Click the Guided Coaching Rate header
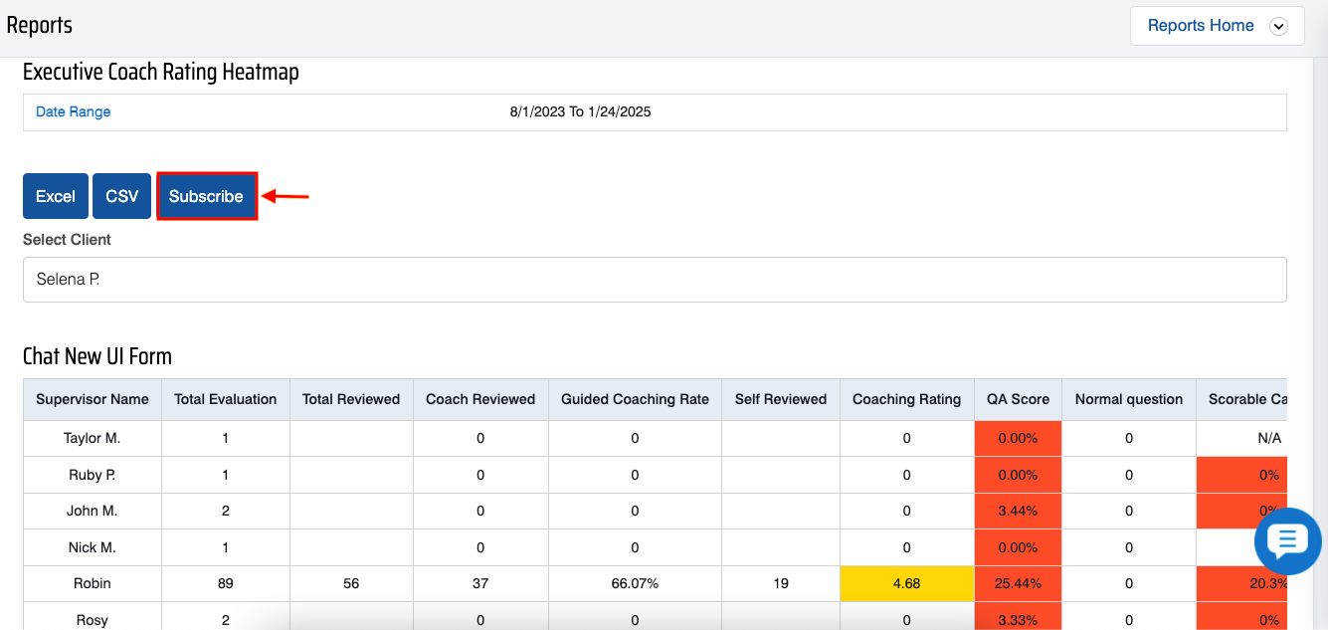 (x=635, y=399)
